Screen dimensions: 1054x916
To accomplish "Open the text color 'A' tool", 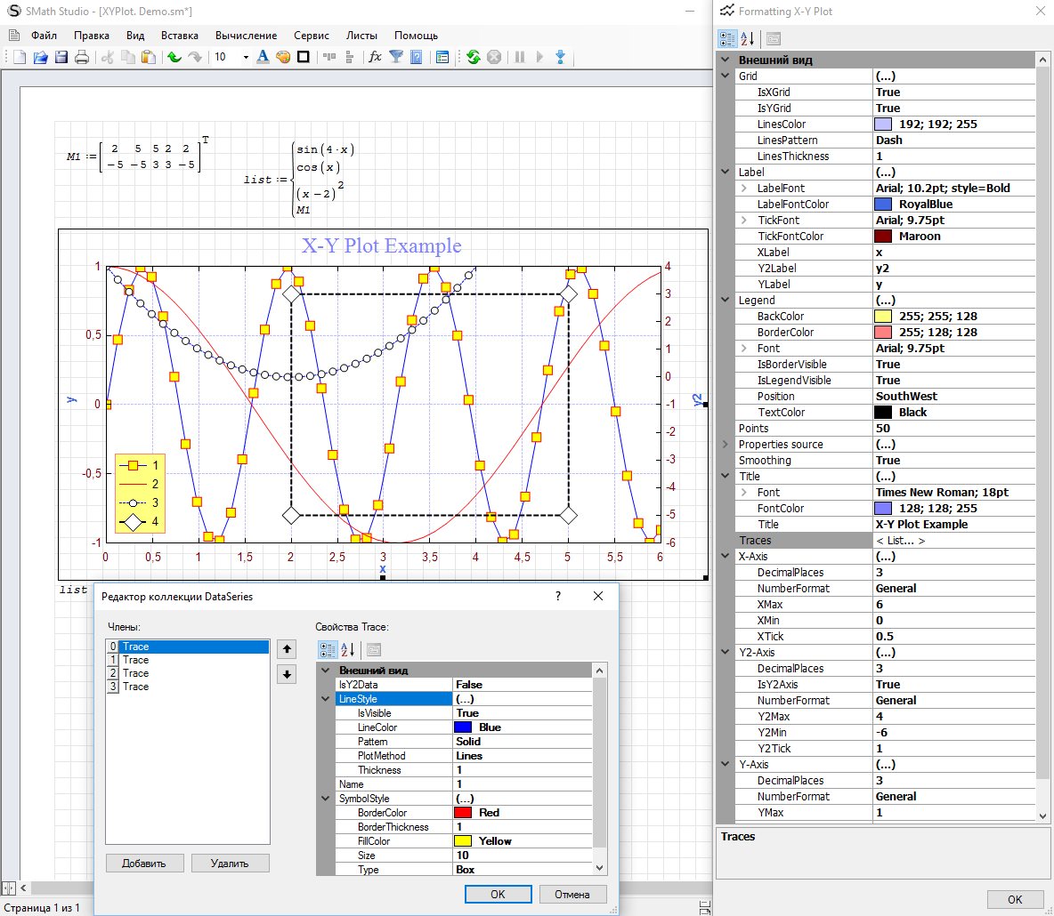I will pos(263,57).
